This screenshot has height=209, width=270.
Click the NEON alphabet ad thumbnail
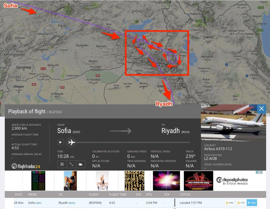pyautogui.click(x=38, y=181)
